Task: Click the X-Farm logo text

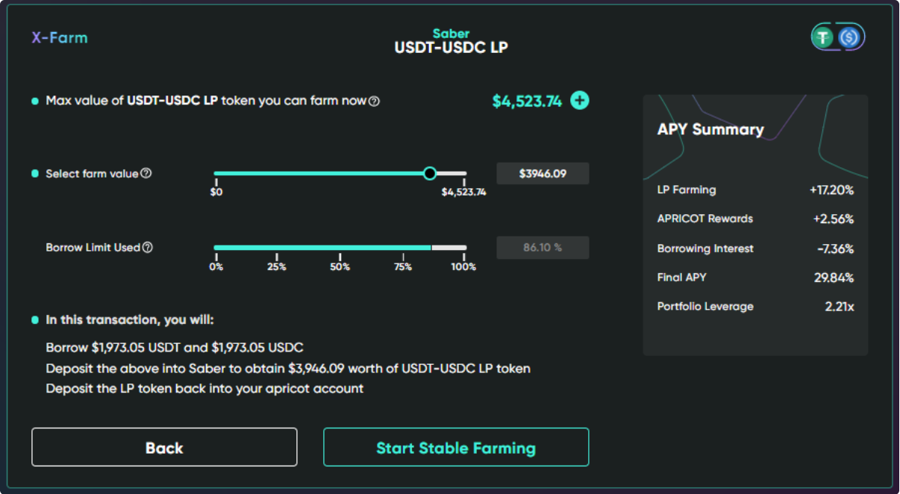Action: 60,37
